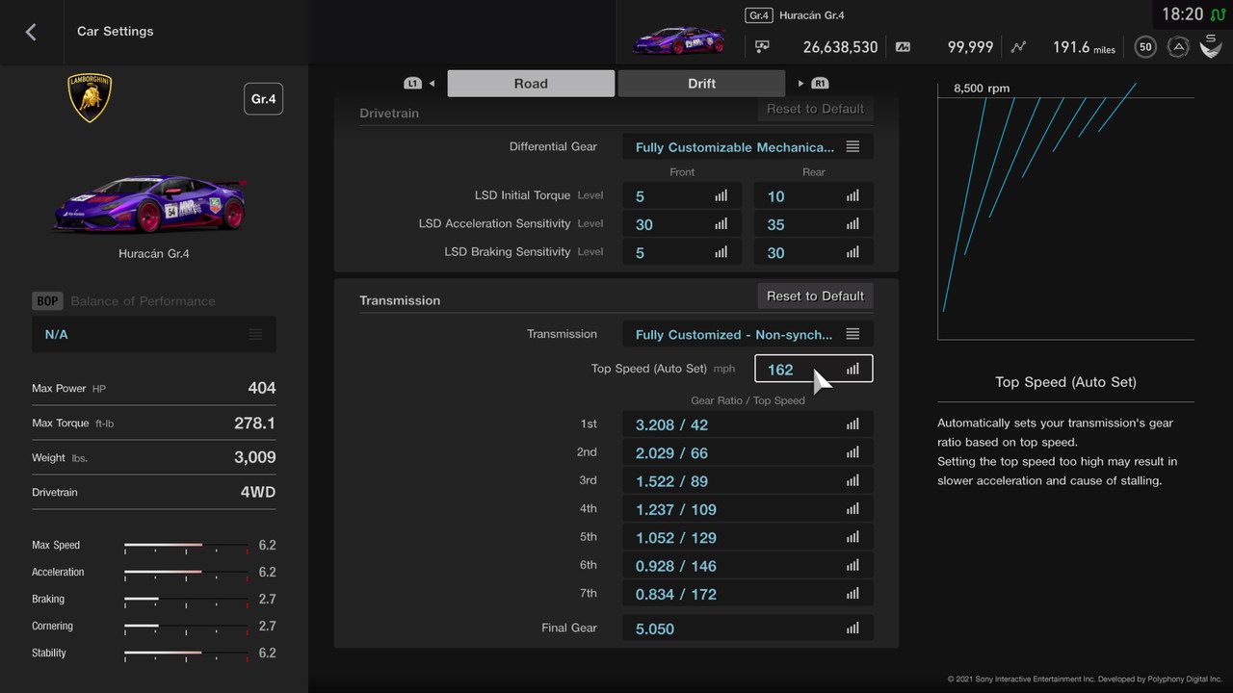Click the Car Settings title text
Image resolution: width=1233 pixels, height=693 pixels.
click(116, 31)
